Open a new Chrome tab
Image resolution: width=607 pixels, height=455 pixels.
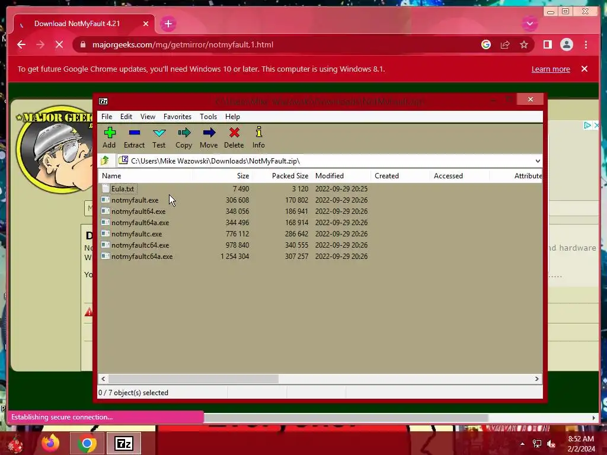(x=168, y=24)
